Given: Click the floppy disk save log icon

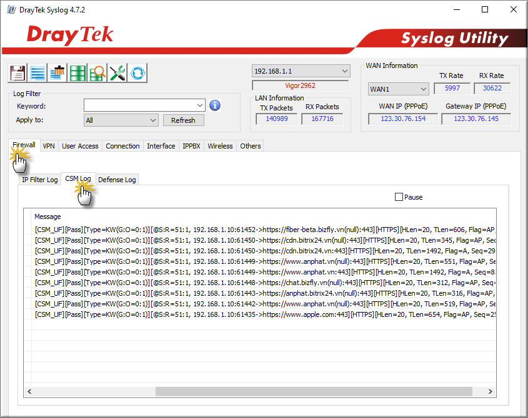Looking at the screenshot, I should (17, 73).
